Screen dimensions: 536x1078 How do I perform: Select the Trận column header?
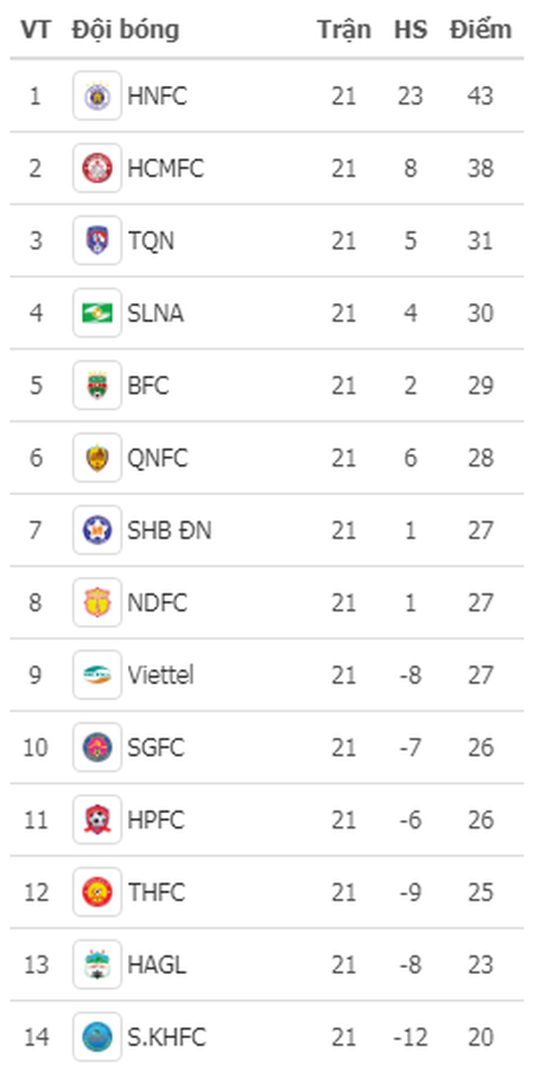(343, 29)
